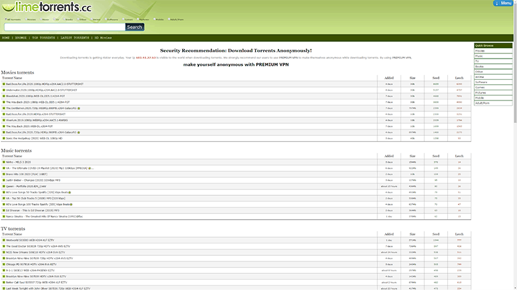Click download icon beside The Good Doctor torrent
This screenshot has width=517, height=290.
pyautogui.click(x=4, y=246)
